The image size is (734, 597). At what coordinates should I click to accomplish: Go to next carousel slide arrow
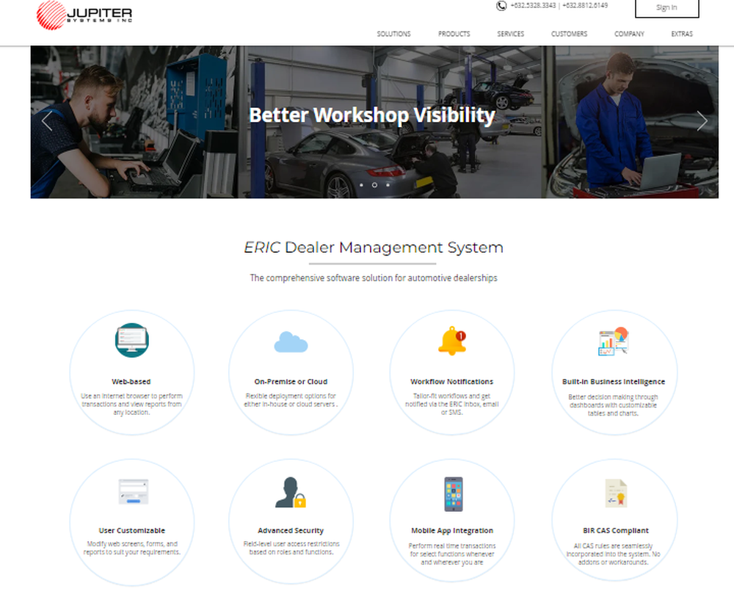702,121
